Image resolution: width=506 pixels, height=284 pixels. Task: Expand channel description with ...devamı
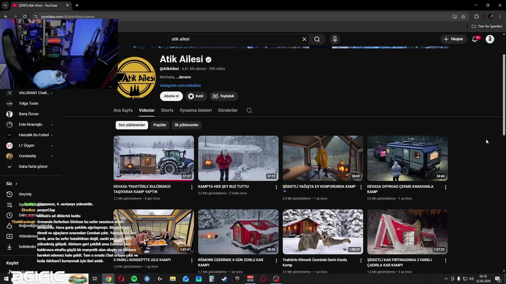[183, 77]
